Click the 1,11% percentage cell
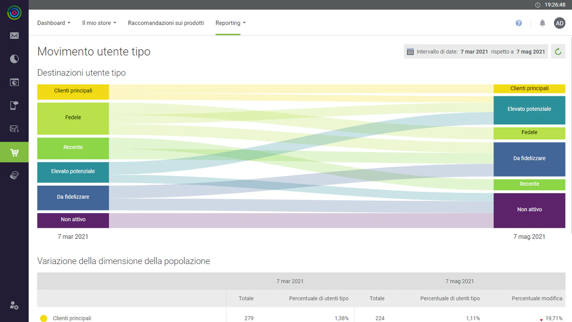This screenshot has width=572, height=322. [473, 318]
